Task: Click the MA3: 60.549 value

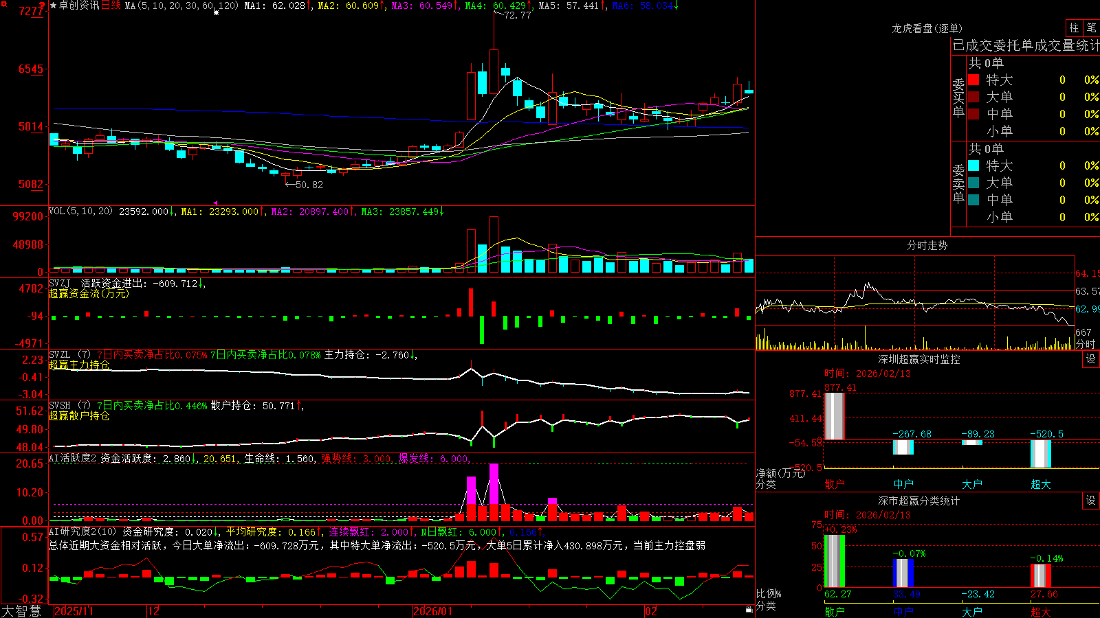Action: click(423, 5)
